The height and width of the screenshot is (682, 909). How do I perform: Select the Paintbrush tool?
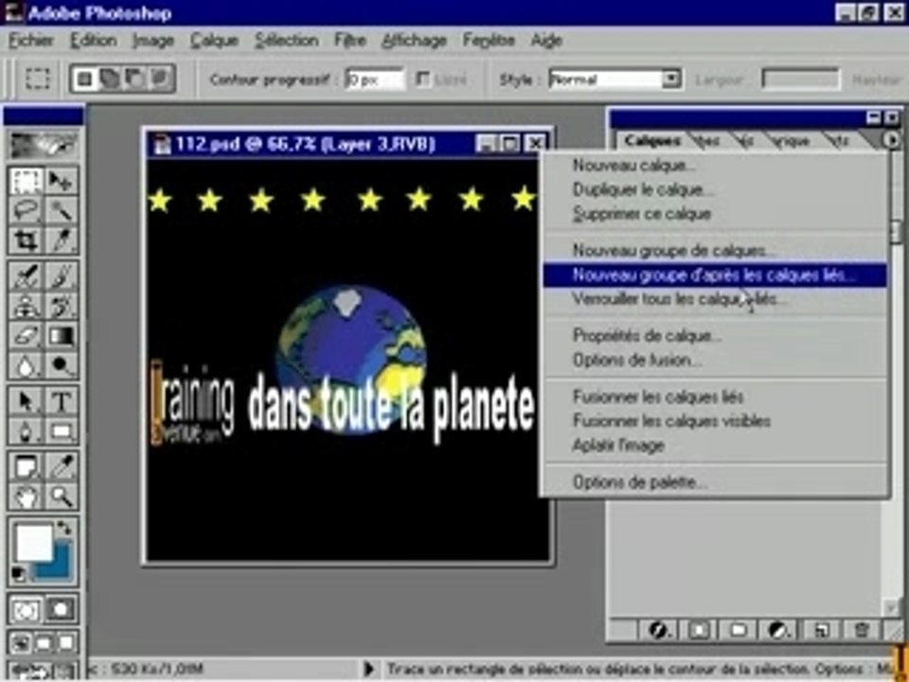pyautogui.click(x=61, y=276)
